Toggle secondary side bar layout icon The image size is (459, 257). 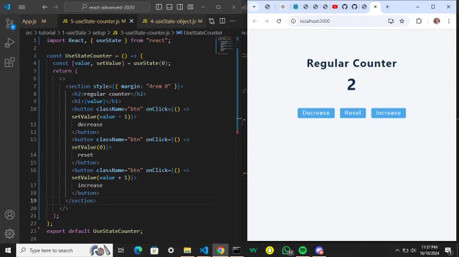(x=180, y=7)
